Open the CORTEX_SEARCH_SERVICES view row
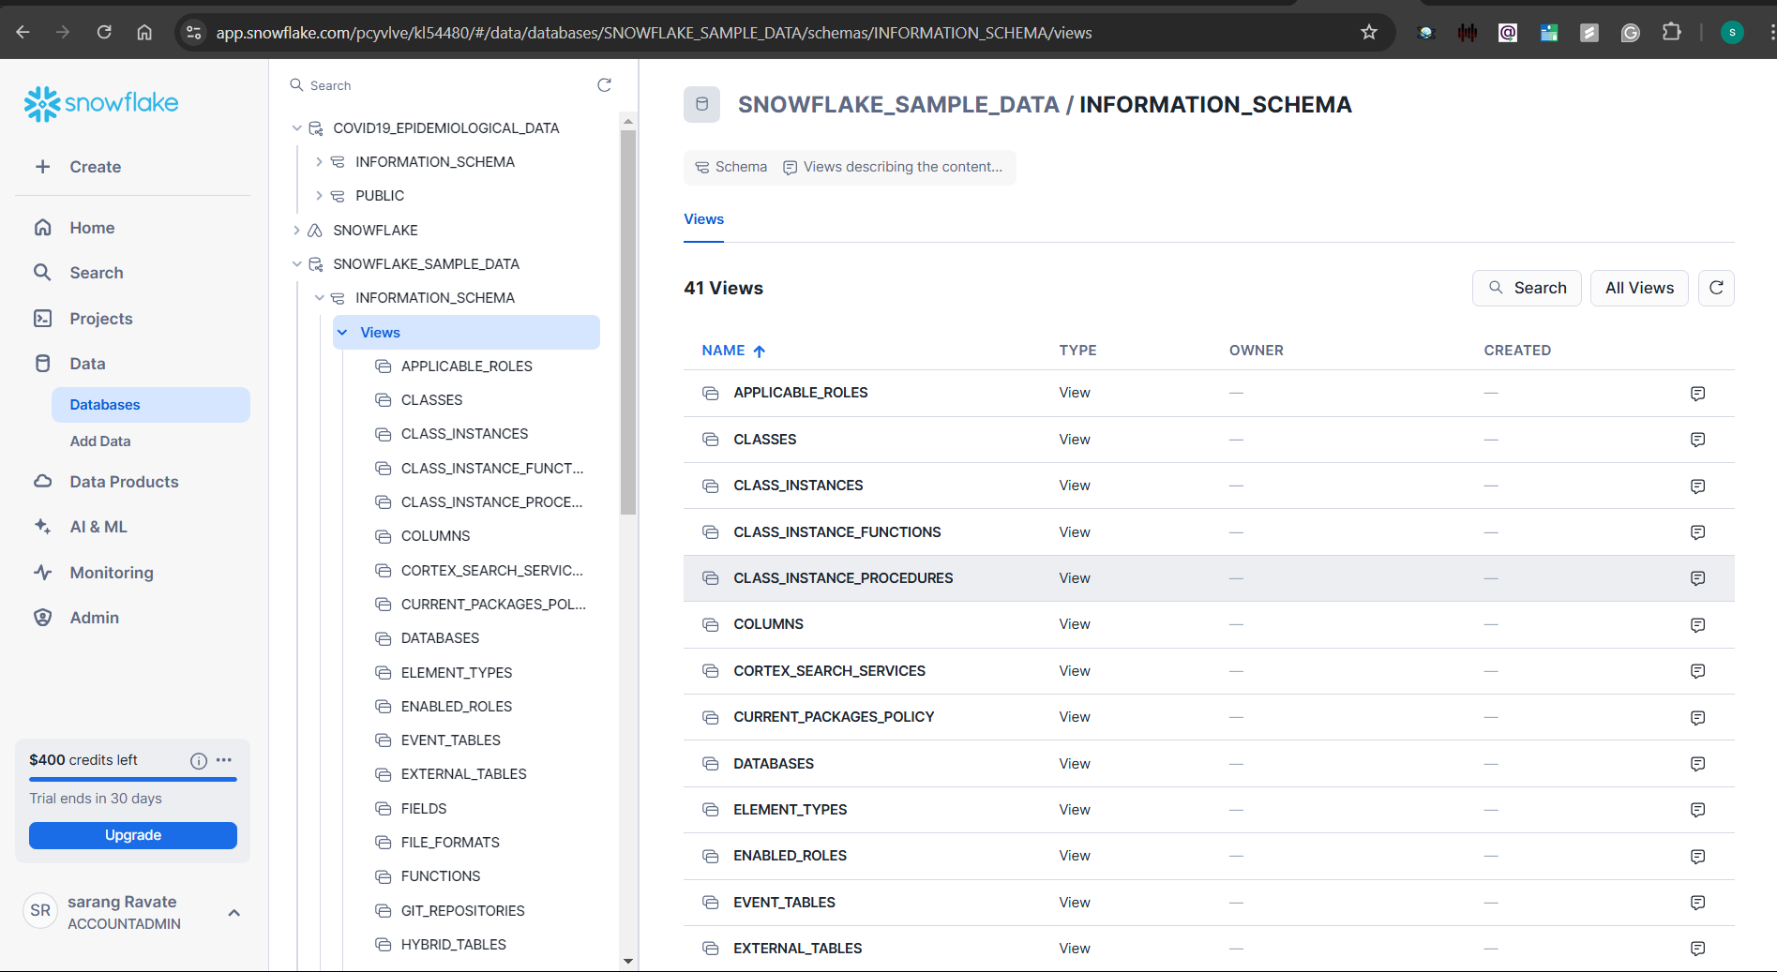Viewport: 1777px width, 972px height. 1209,671
